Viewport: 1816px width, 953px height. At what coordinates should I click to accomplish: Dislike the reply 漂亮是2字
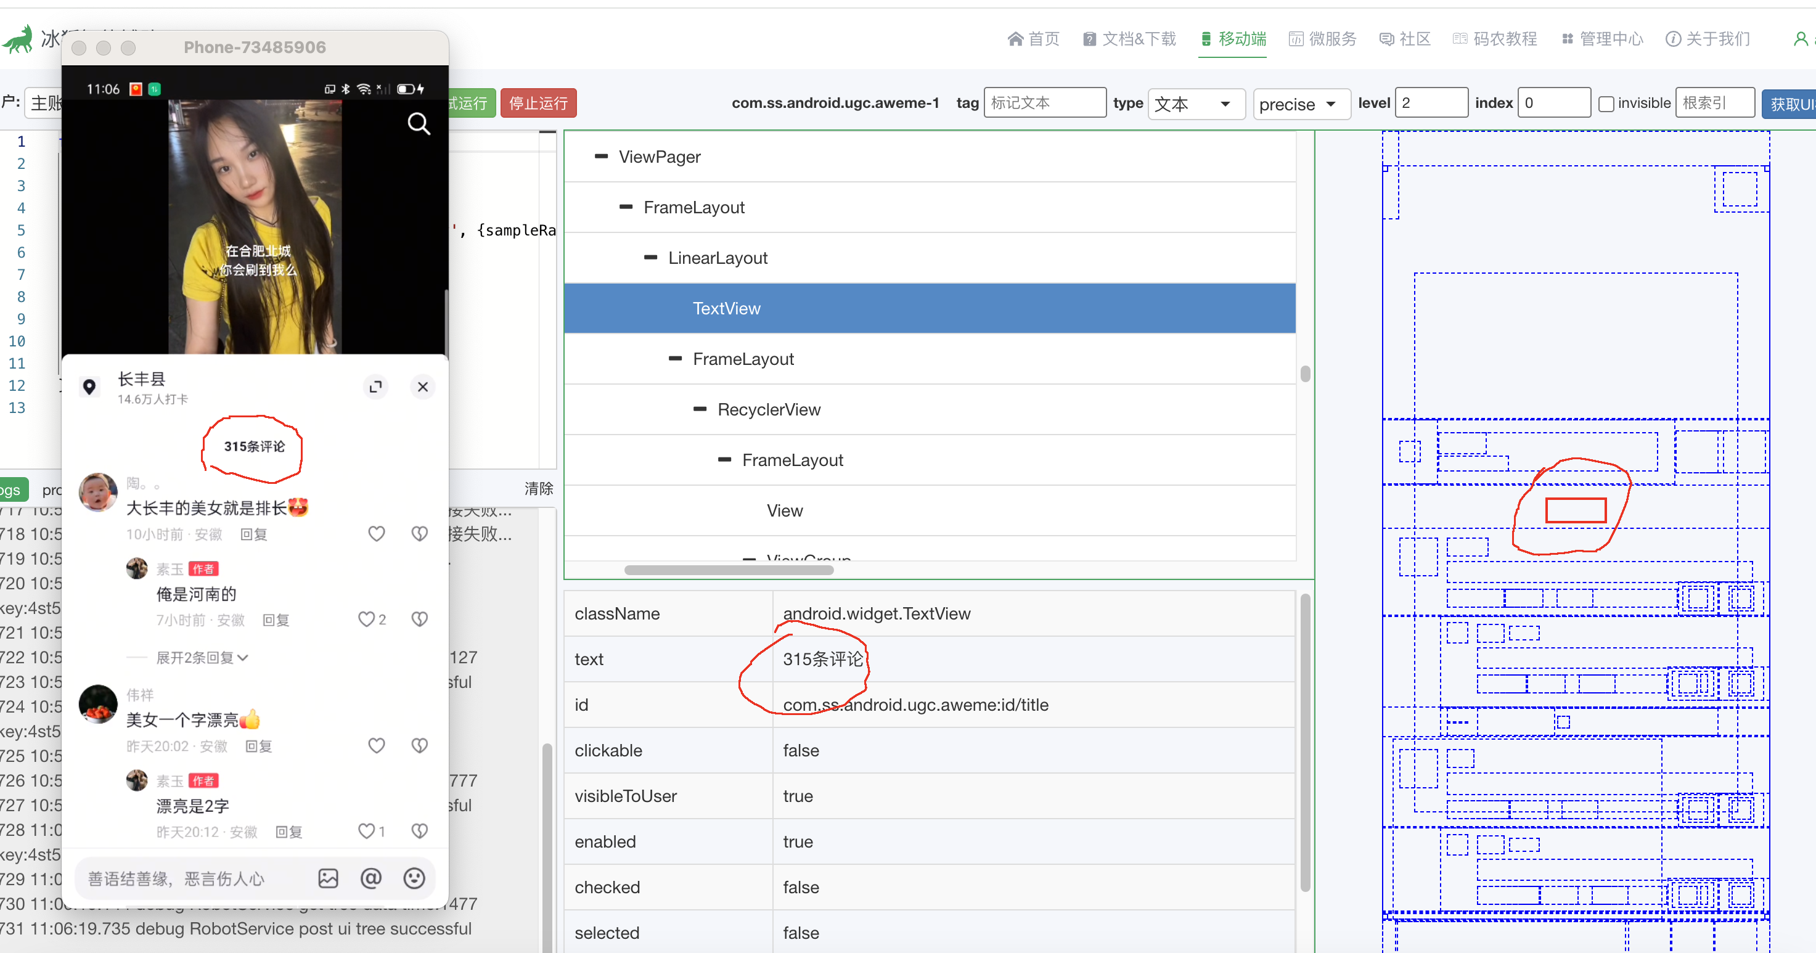coord(419,831)
